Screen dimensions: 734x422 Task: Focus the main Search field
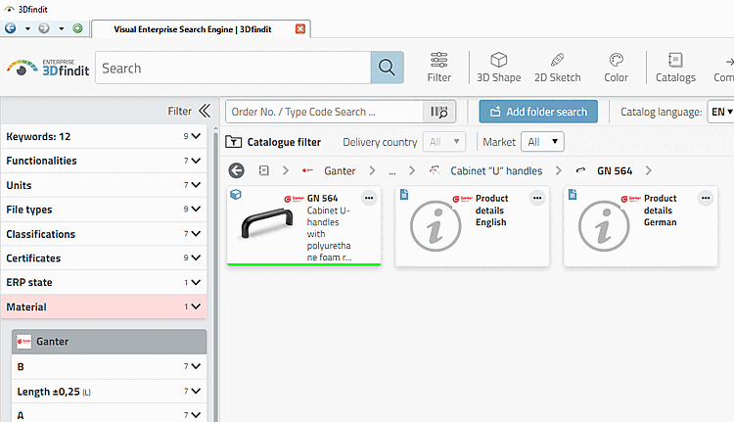click(x=233, y=68)
